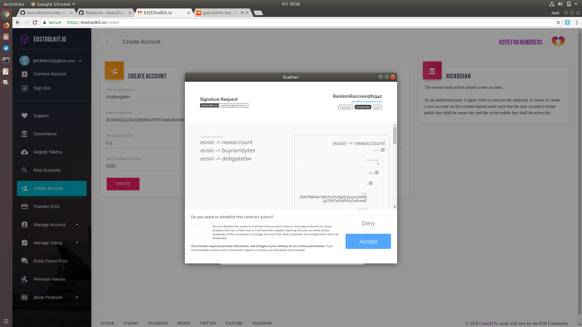
Task: Expand the Block Producer submenu arrow
Action: click(77, 297)
